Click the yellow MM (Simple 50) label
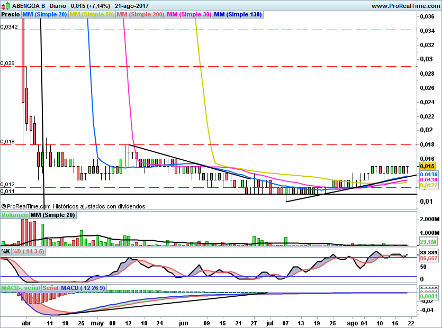Screen dimensions: 442x328 [x=92, y=15]
